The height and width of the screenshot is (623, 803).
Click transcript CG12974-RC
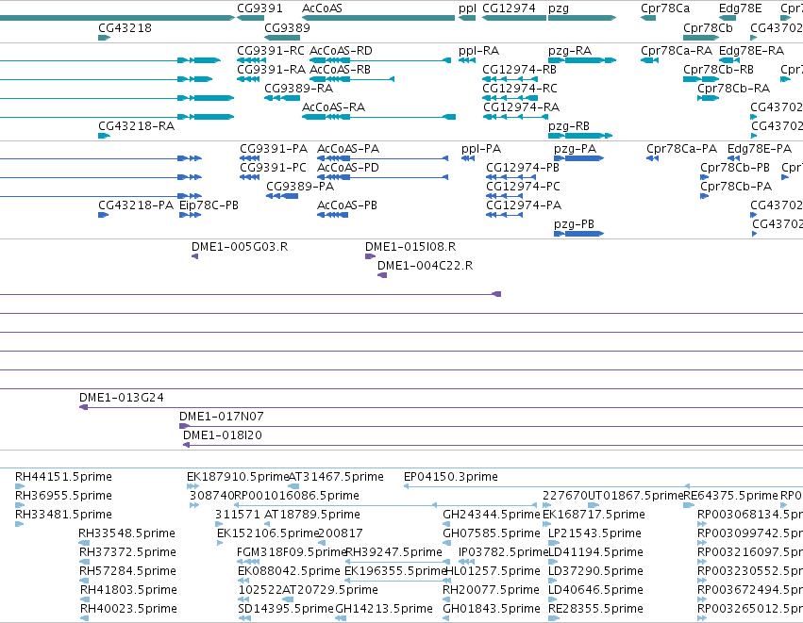click(x=520, y=88)
